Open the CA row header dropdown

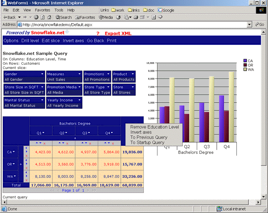14,152
